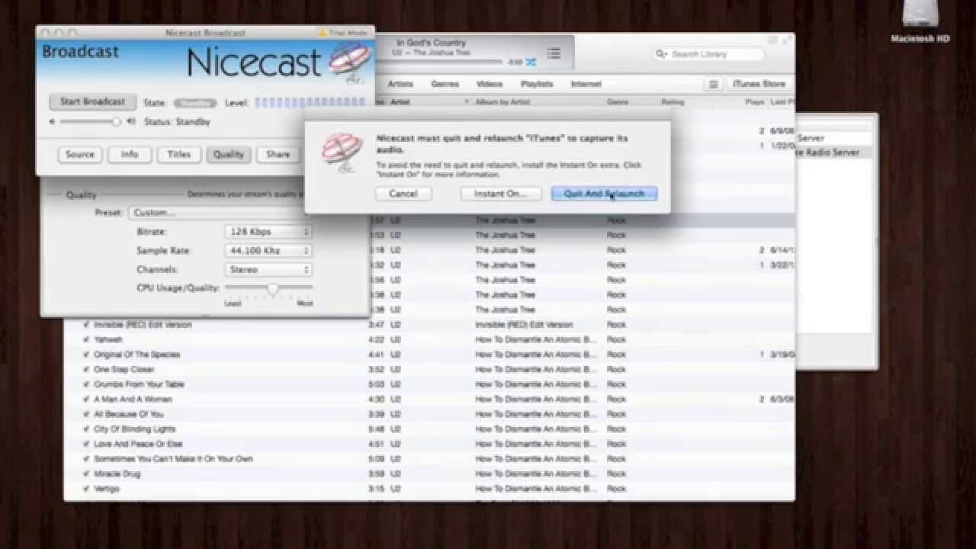
Task: Switch to the Artists view in iTunes
Action: [400, 84]
